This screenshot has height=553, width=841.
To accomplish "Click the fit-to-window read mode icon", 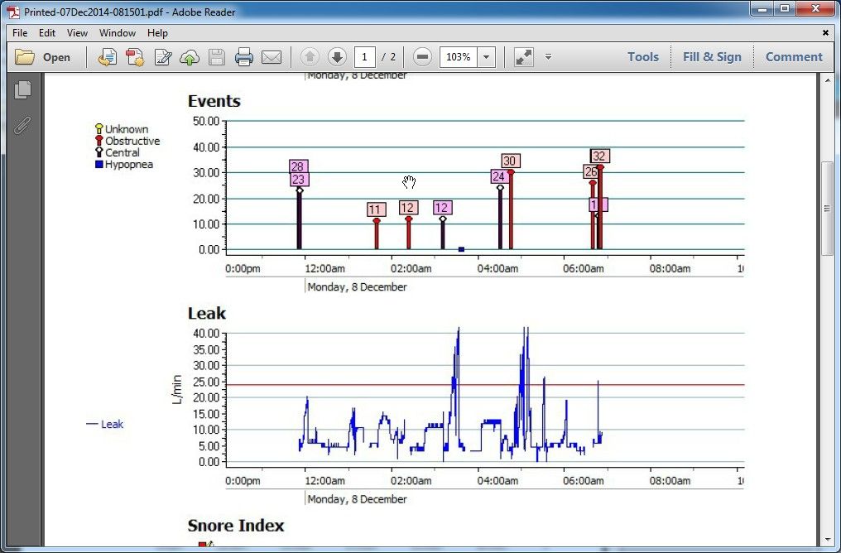I will (x=523, y=57).
